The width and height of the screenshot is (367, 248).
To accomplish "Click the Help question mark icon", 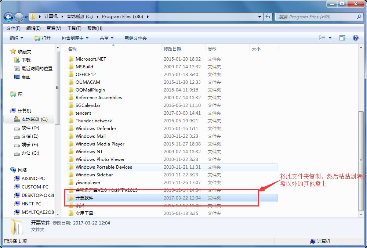I will [355, 38].
